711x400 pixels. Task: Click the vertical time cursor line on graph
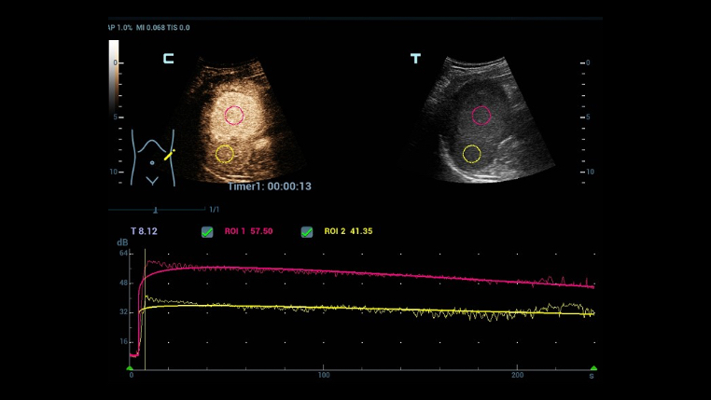(x=146, y=317)
